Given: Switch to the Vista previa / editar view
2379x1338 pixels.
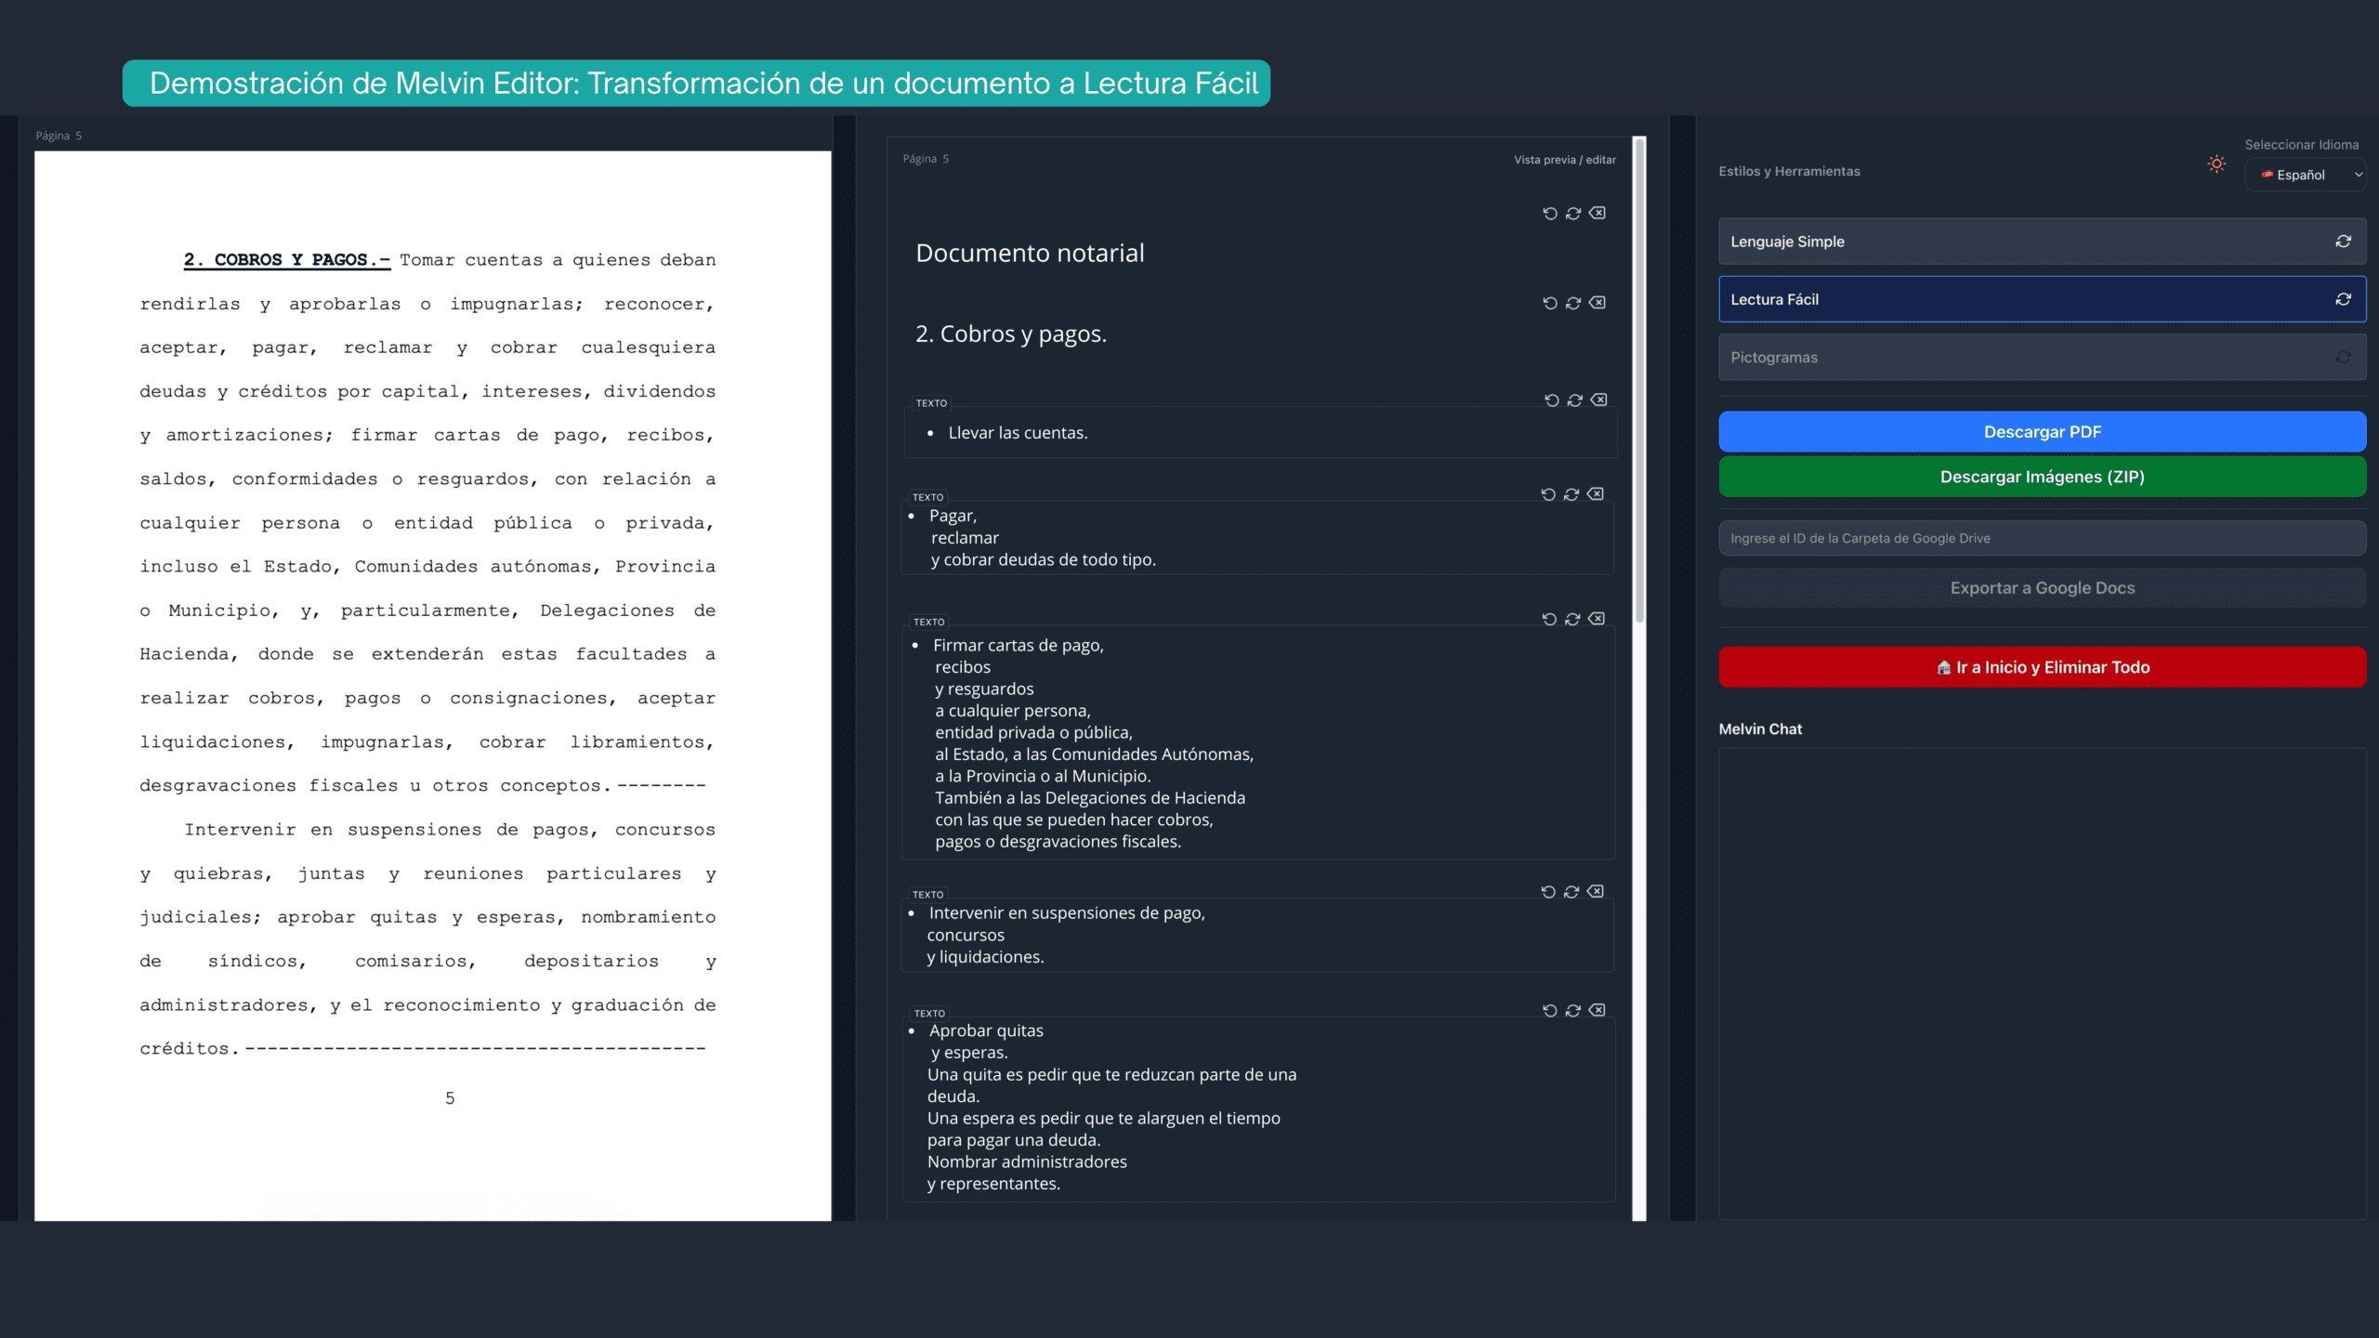Looking at the screenshot, I should [x=1565, y=159].
